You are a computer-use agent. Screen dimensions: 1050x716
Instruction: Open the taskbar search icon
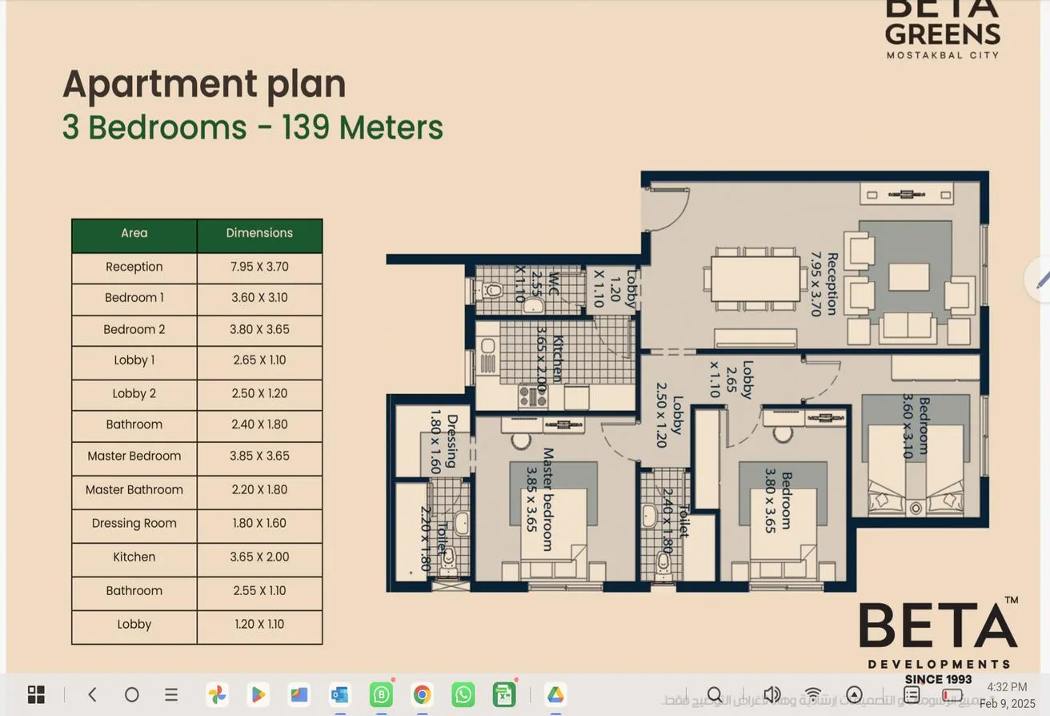tap(715, 694)
